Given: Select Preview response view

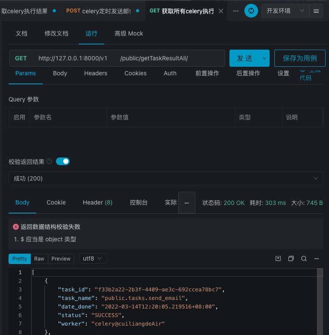Looking at the screenshot, I should 61,258.
